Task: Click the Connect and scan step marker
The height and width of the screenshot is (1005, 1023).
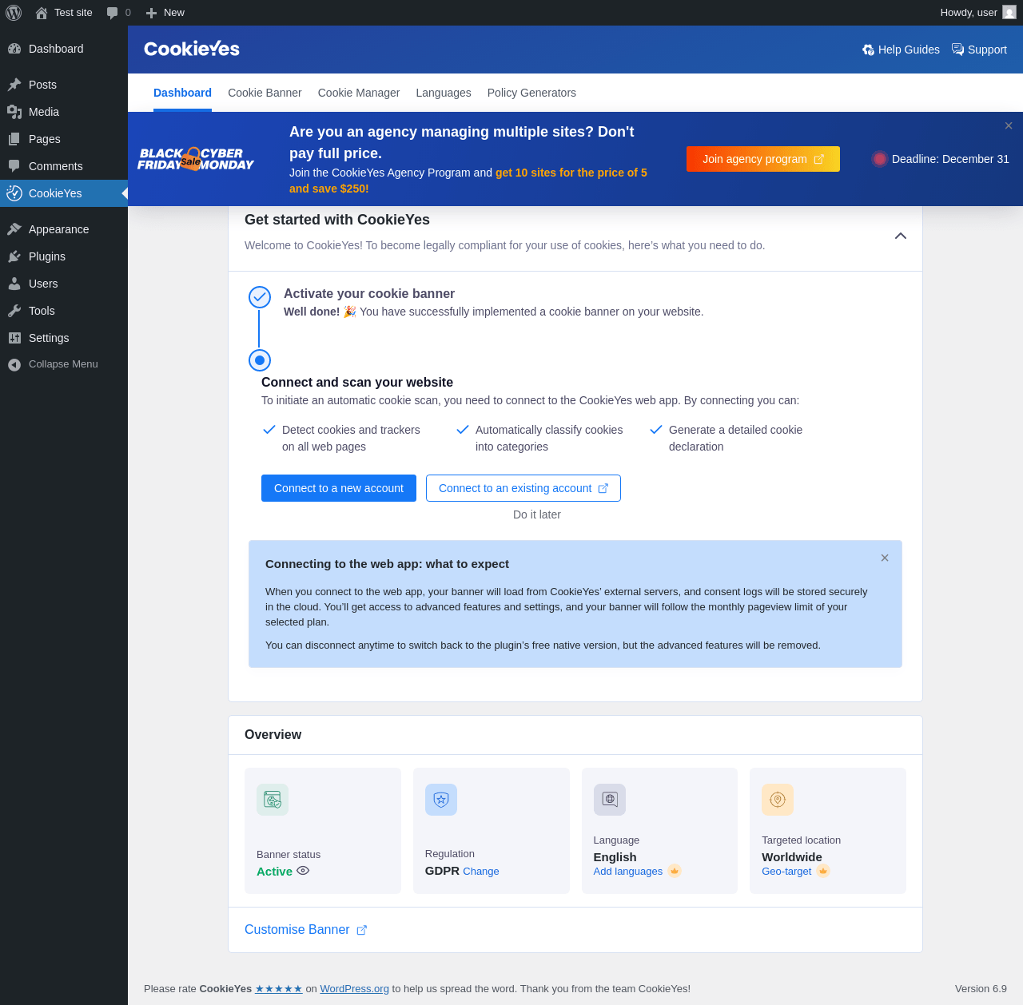Action: [x=260, y=360]
